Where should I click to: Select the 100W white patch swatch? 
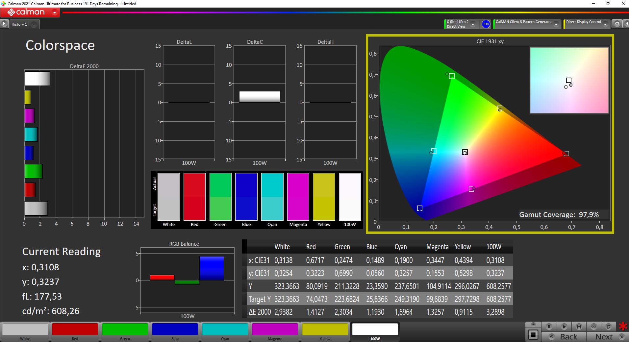(x=375, y=330)
